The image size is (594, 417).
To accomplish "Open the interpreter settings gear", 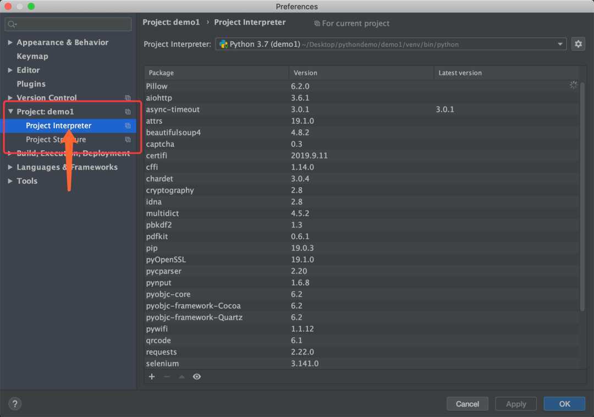I will pyautogui.click(x=577, y=44).
